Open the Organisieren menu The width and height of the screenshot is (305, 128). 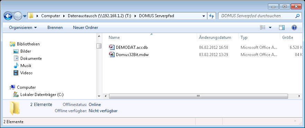tap(23, 28)
